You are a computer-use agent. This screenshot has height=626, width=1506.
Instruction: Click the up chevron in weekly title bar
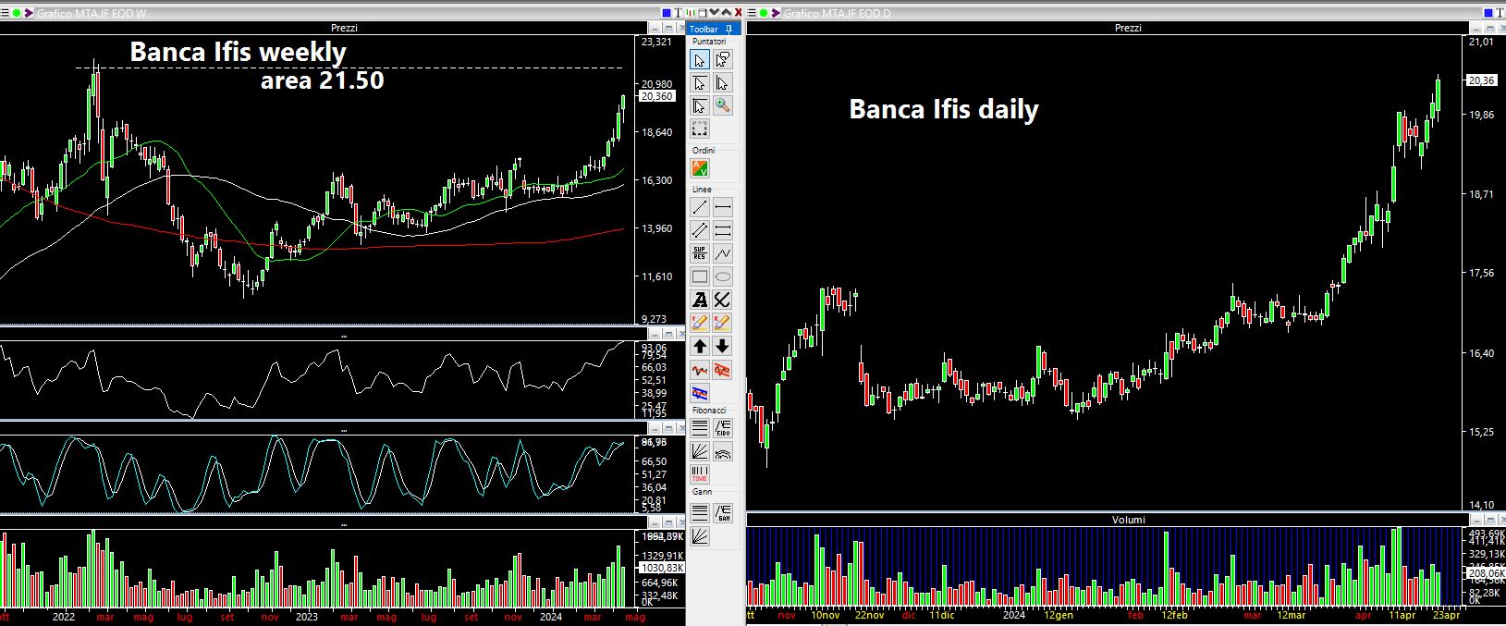(x=726, y=12)
